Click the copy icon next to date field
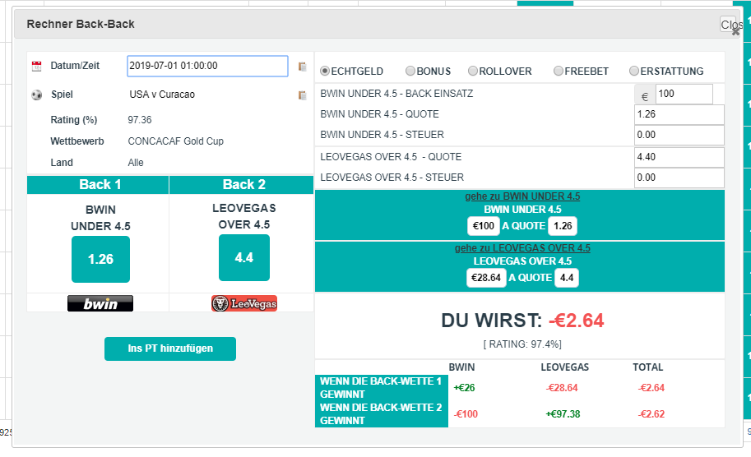 coord(302,67)
